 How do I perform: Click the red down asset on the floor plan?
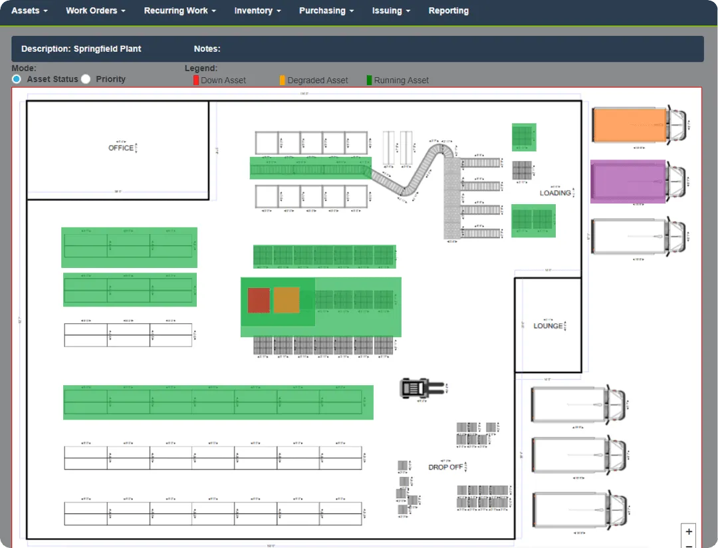point(259,300)
